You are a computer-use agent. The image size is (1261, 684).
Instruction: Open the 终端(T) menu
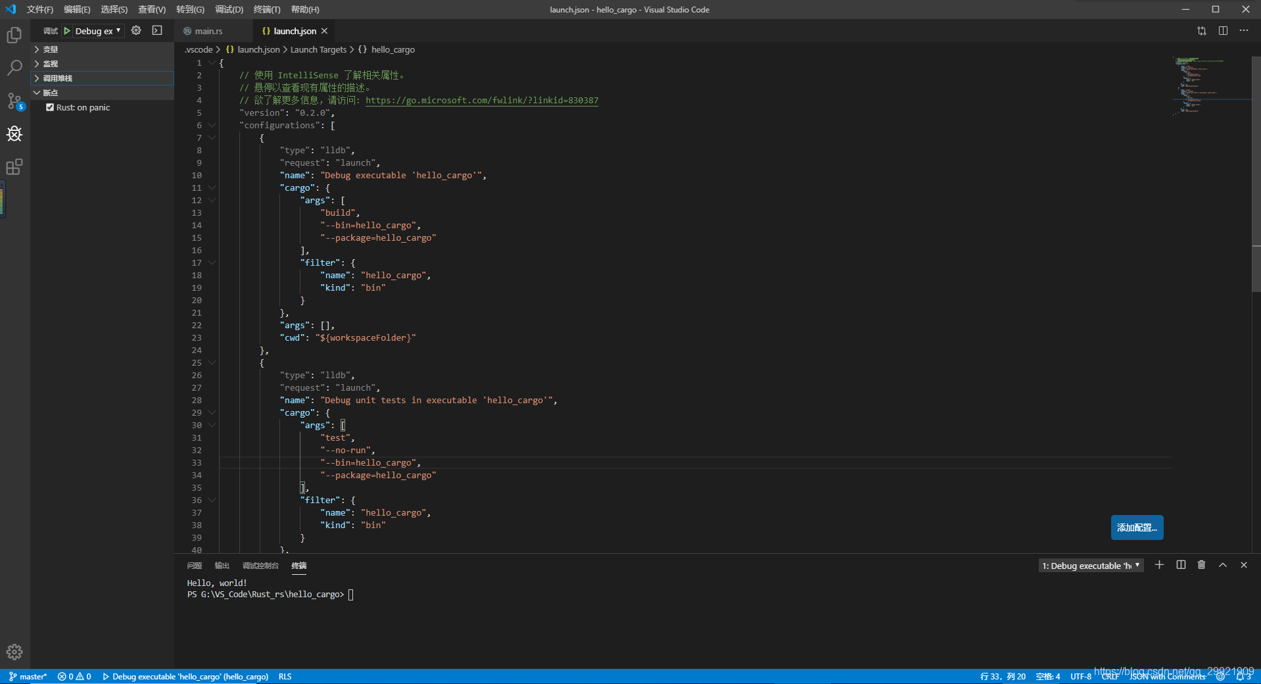pyautogui.click(x=267, y=9)
